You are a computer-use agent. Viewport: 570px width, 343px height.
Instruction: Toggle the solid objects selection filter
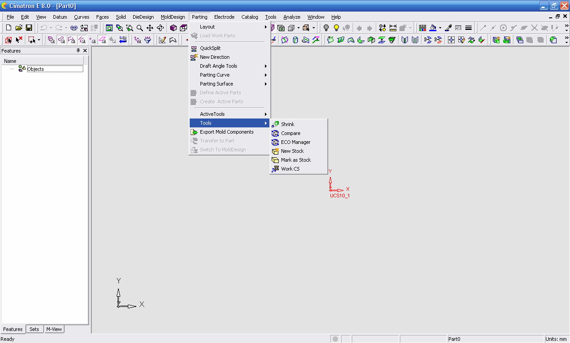(x=51, y=40)
